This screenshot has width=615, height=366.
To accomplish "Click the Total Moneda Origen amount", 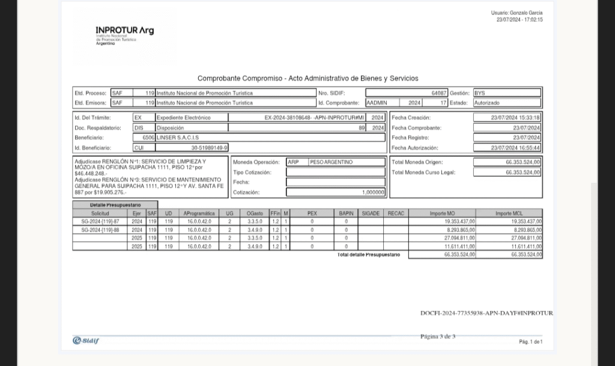I will click(x=507, y=162).
